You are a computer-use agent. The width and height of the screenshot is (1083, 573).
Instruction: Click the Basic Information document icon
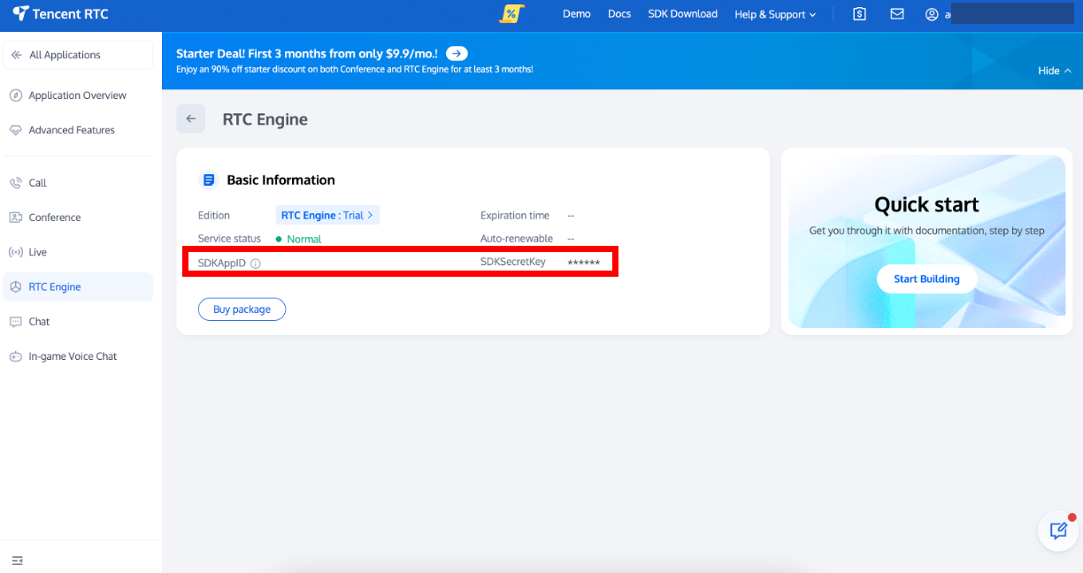pos(209,180)
